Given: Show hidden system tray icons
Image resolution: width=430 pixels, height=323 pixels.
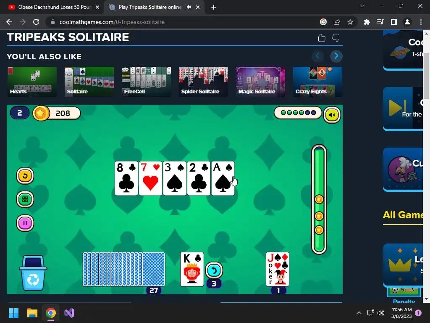Looking at the screenshot, I should [x=359, y=313].
